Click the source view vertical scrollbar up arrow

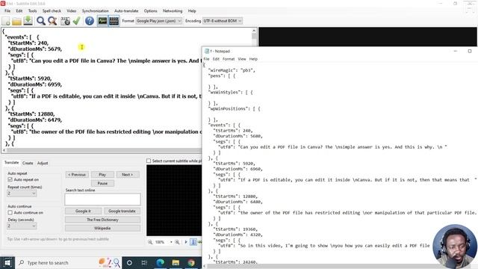(x=254, y=31)
